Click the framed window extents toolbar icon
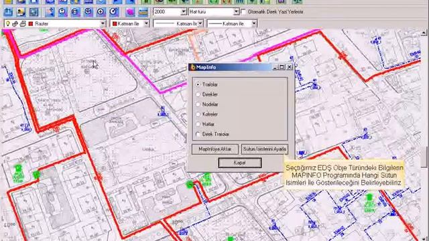Viewport: 429px width, 241px height. click(x=34, y=12)
